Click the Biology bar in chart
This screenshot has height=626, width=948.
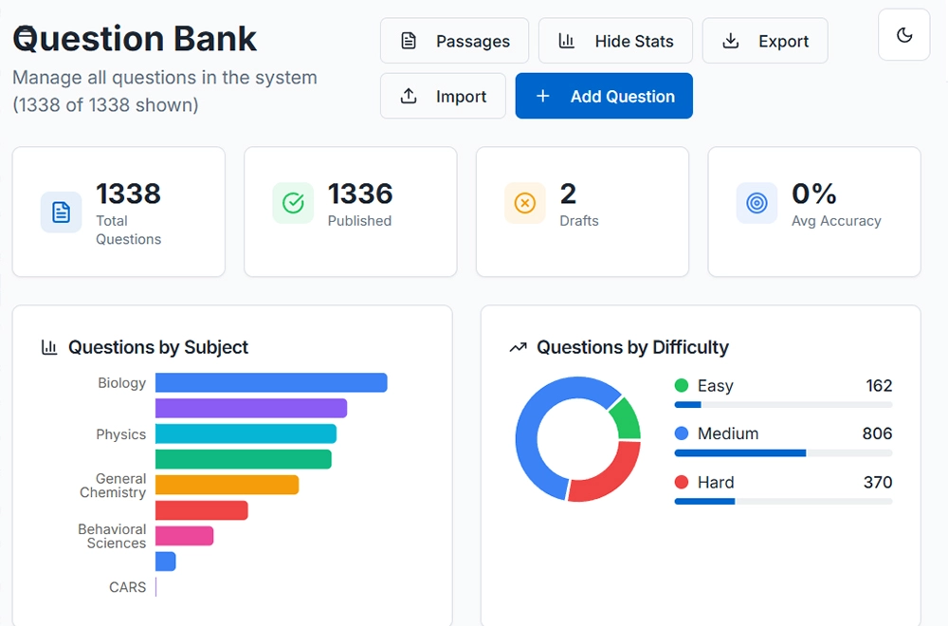tap(271, 383)
